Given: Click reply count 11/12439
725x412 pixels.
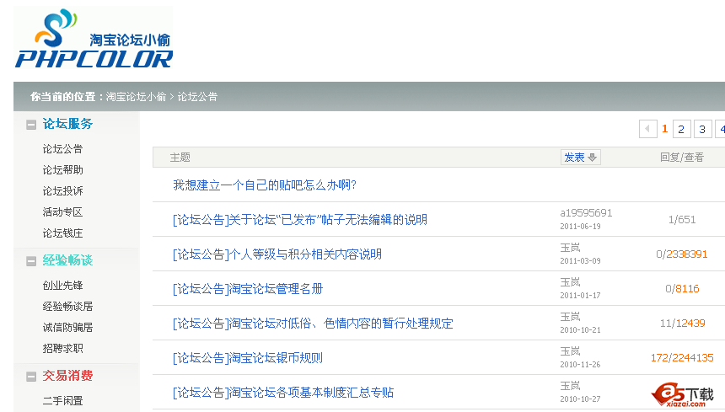Looking at the screenshot, I should [682, 324].
